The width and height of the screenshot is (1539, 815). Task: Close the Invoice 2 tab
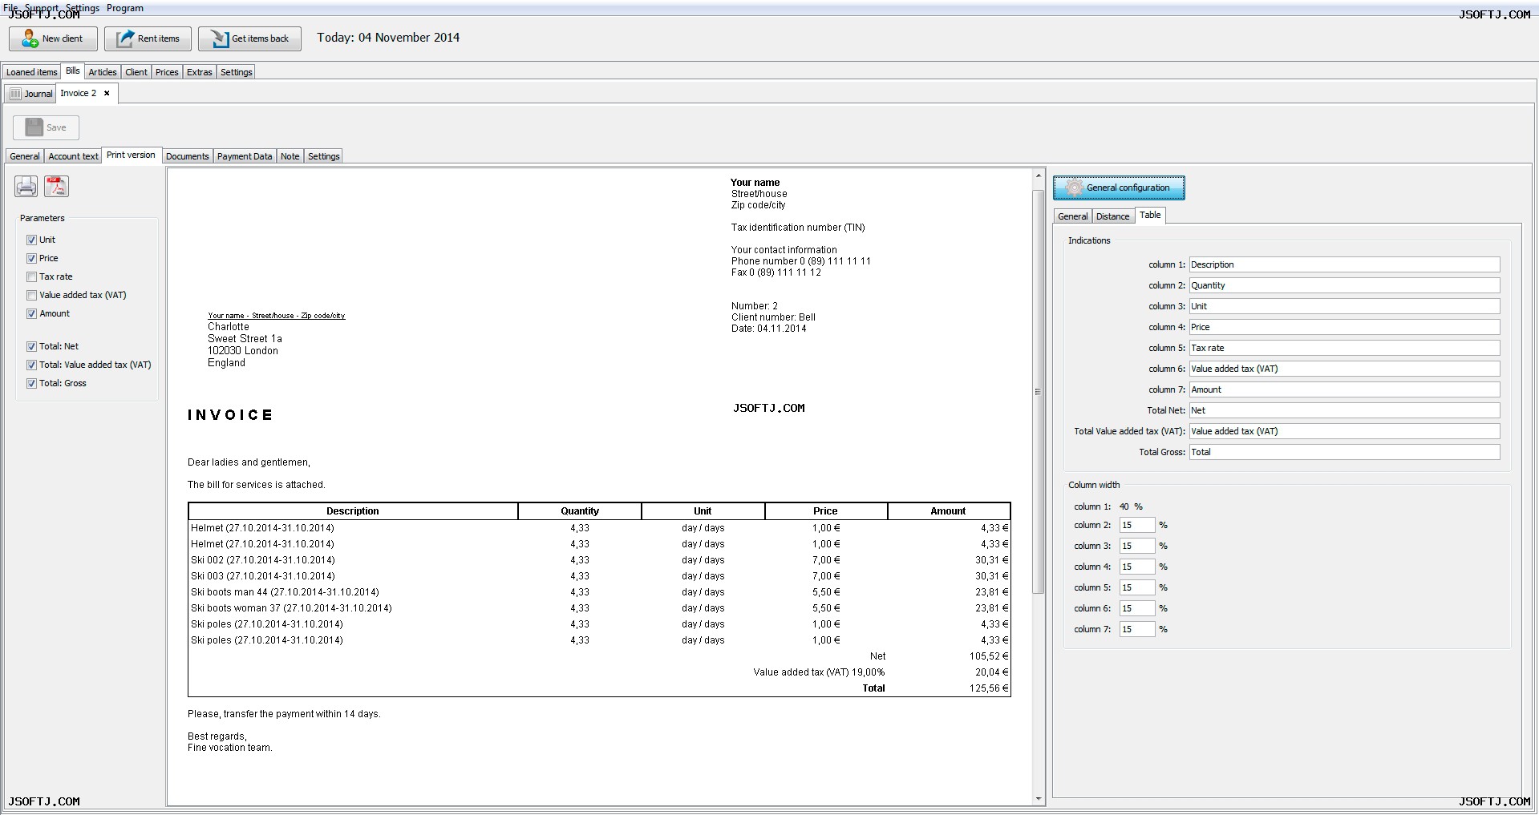(107, 93)
